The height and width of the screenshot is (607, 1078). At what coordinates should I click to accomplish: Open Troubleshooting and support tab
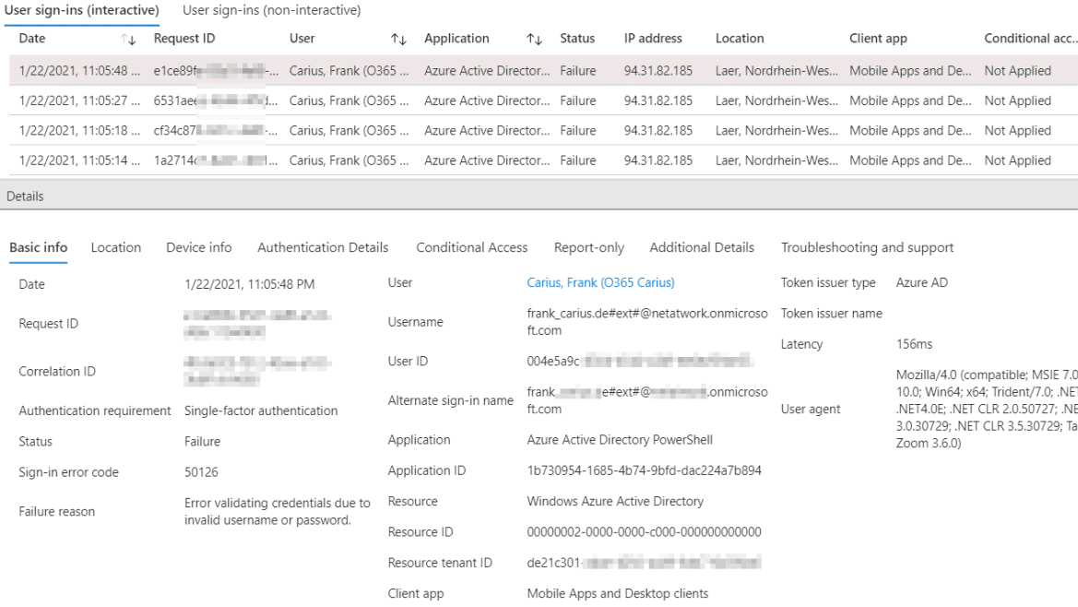point(867,247)
